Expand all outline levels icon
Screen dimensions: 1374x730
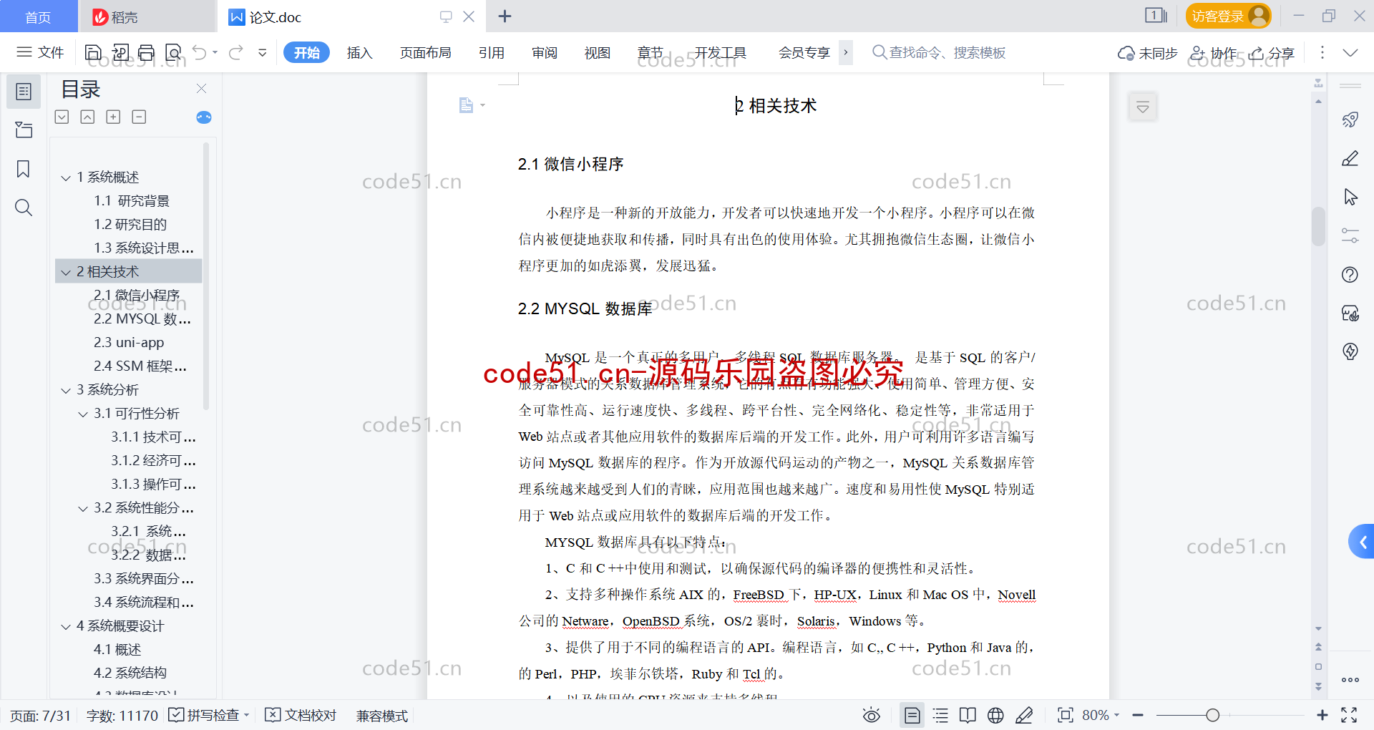[x=113, y=117]
